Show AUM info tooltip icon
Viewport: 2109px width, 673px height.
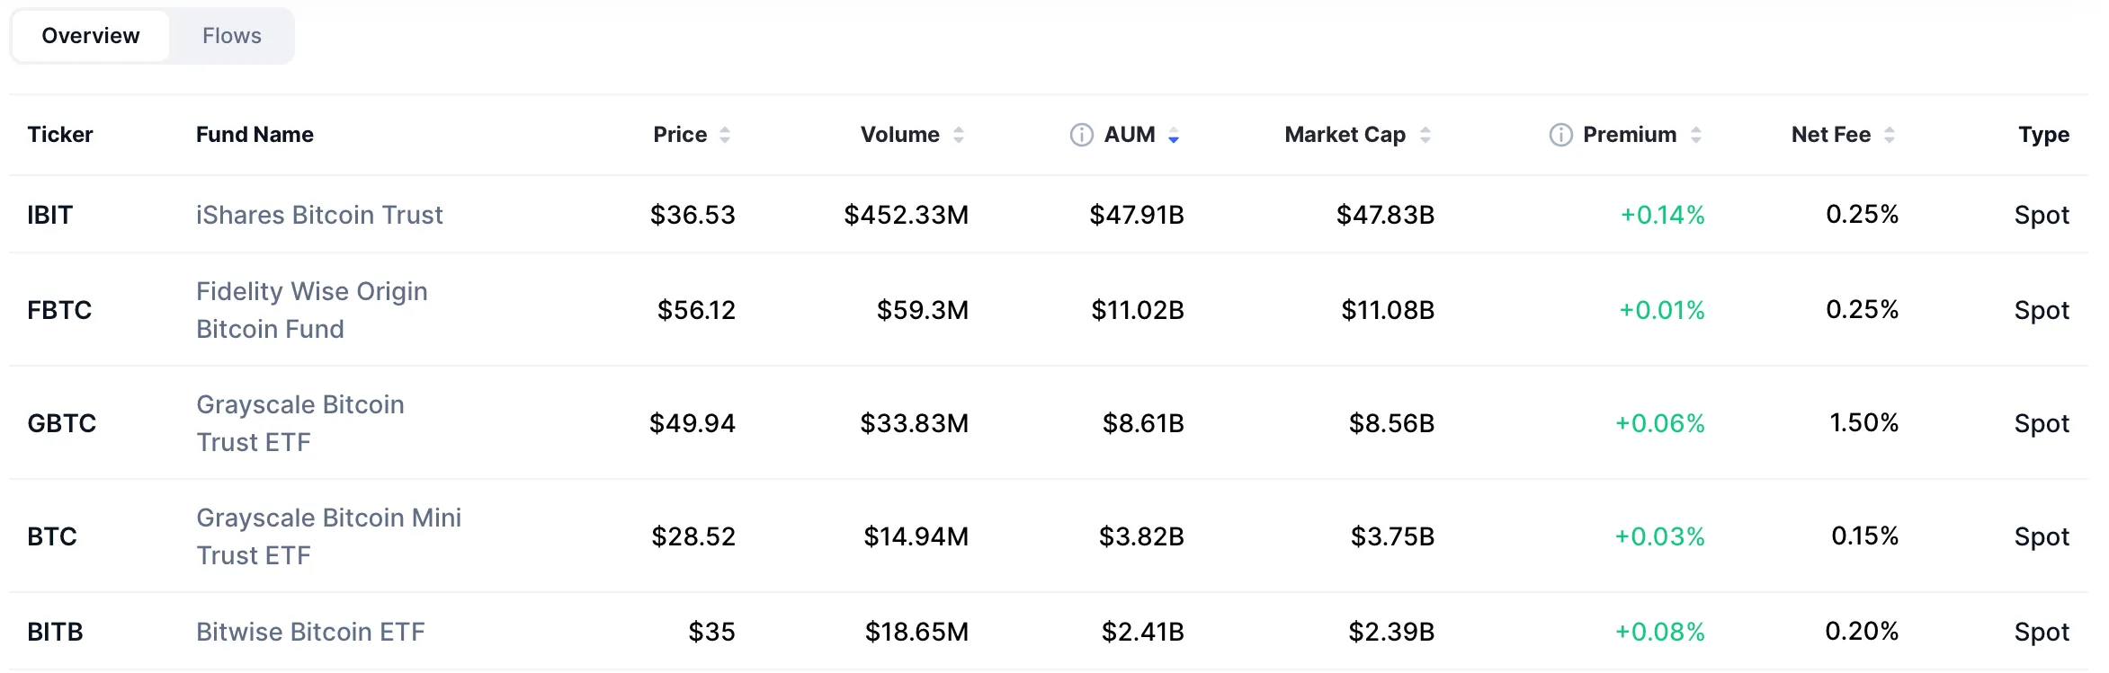click(x=1081, y=135)
